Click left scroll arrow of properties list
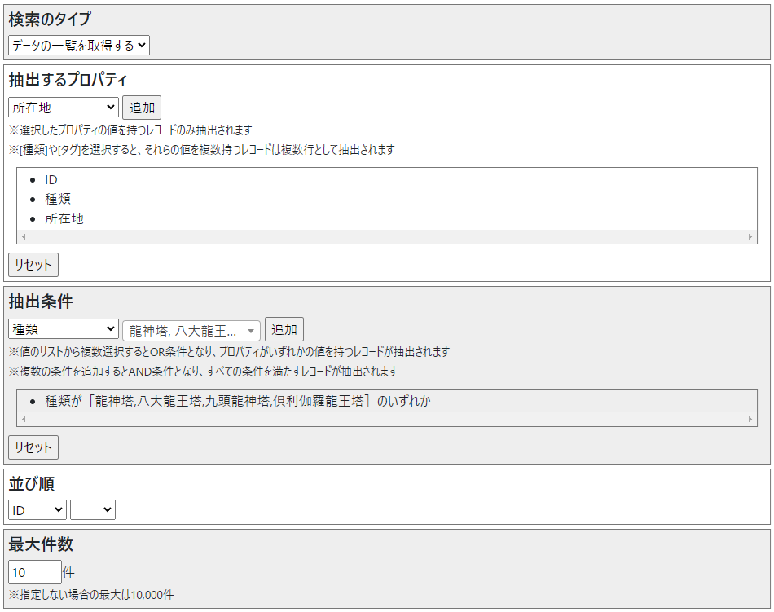Viewport: 774px width, 612px height. 24,237
